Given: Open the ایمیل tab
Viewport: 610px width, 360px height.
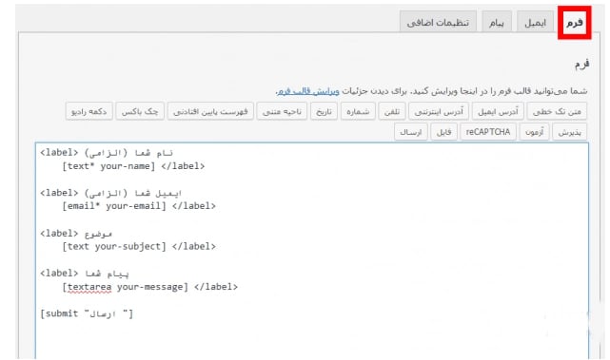Looking at the screenshot, I should tap(536, 22).
